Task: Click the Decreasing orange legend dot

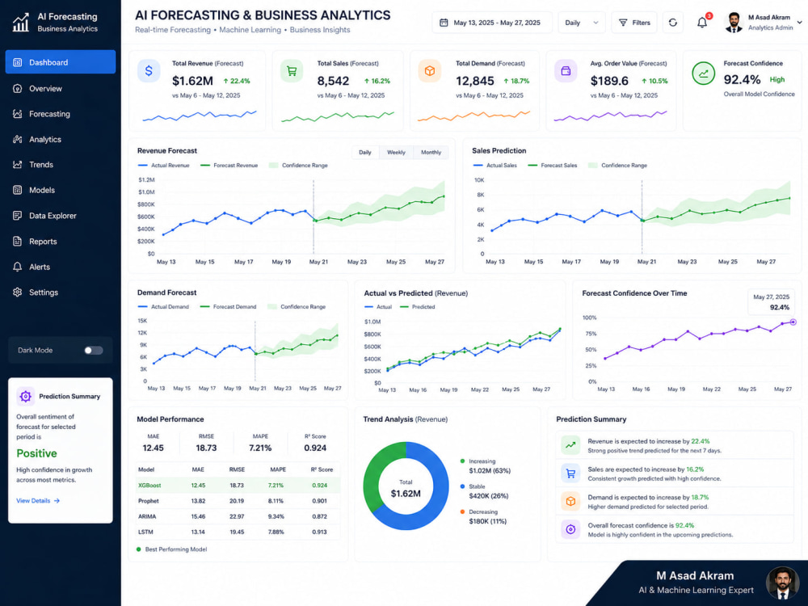Action: tap(462, 511)
